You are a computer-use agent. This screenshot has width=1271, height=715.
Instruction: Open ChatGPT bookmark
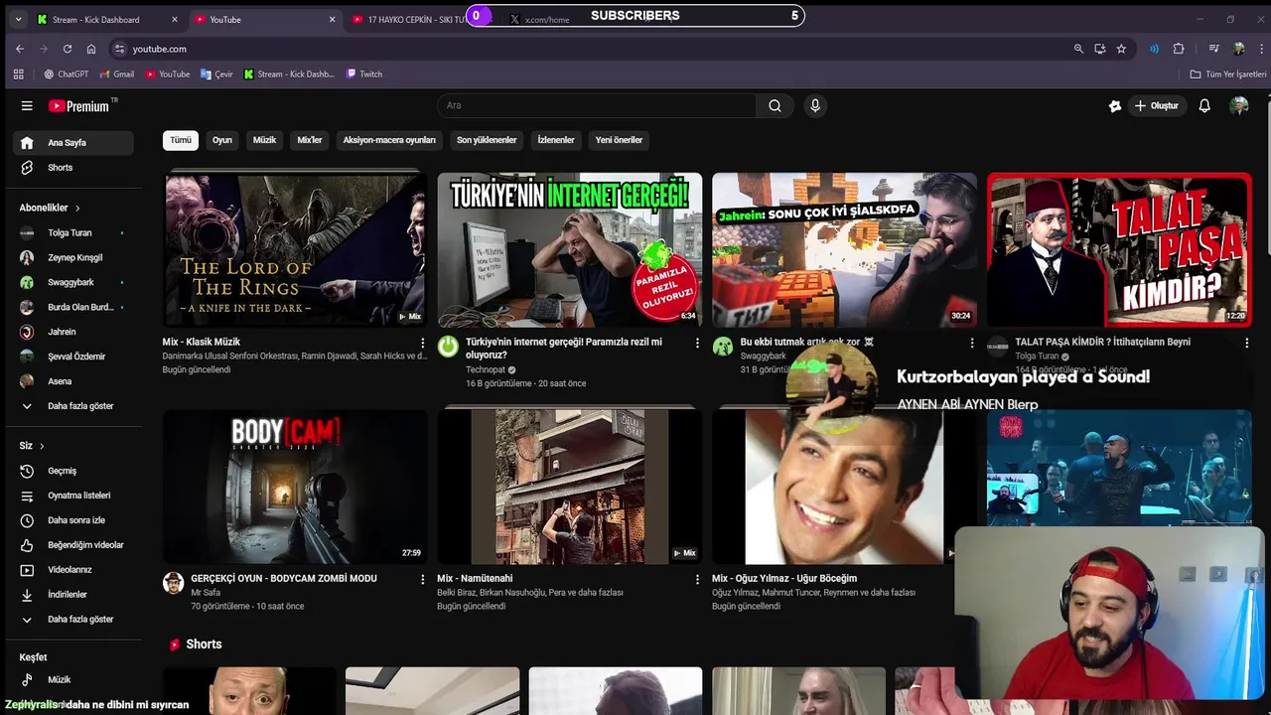(66, 74)
